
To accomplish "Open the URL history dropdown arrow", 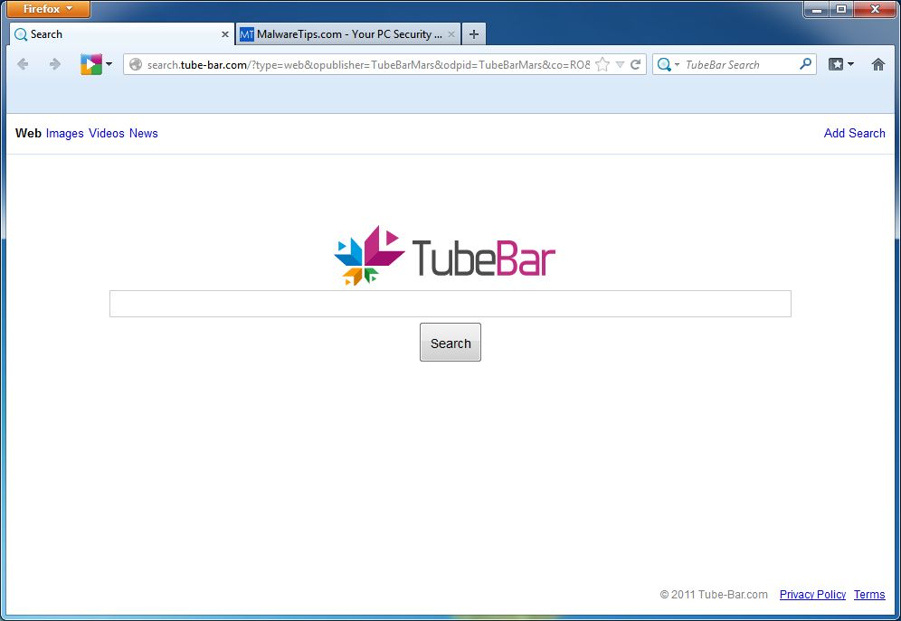I will (620, 65).
